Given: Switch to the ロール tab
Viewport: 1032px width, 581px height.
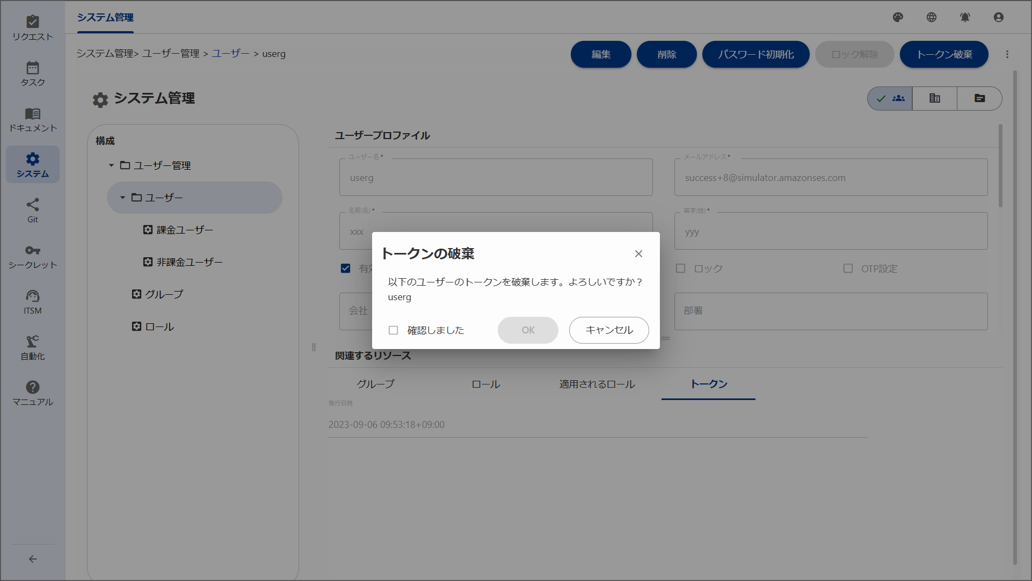Looking at the screenshot, I should tap(485, 384).
